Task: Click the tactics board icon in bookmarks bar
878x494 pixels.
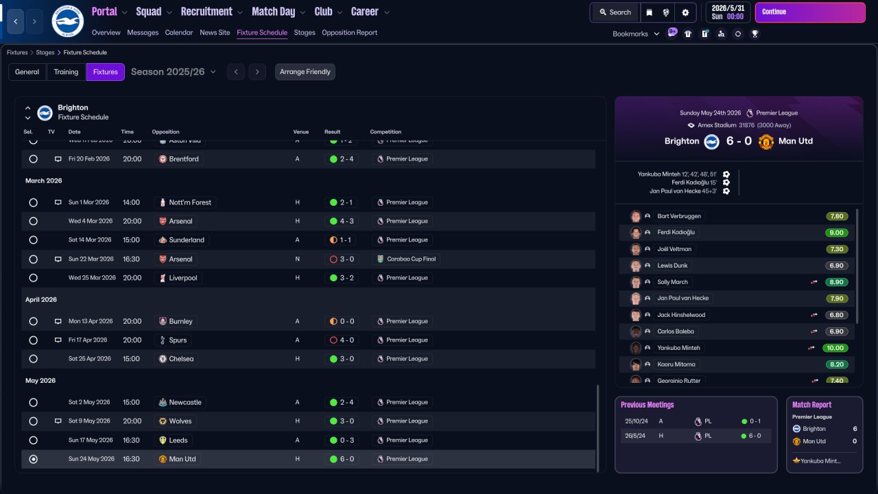Action: [704, 34]
